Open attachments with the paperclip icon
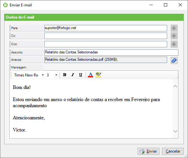This screenshot has width=188, height=158. click(x=174, y=60)
